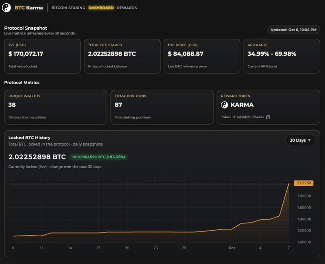Screen dimensions: 325x264
Task: Click the 'REWARD TOKEN' card label
Action: point(236,96)
